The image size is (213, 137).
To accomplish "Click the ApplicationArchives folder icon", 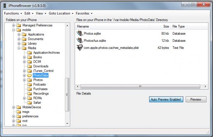I will [29, 53].
